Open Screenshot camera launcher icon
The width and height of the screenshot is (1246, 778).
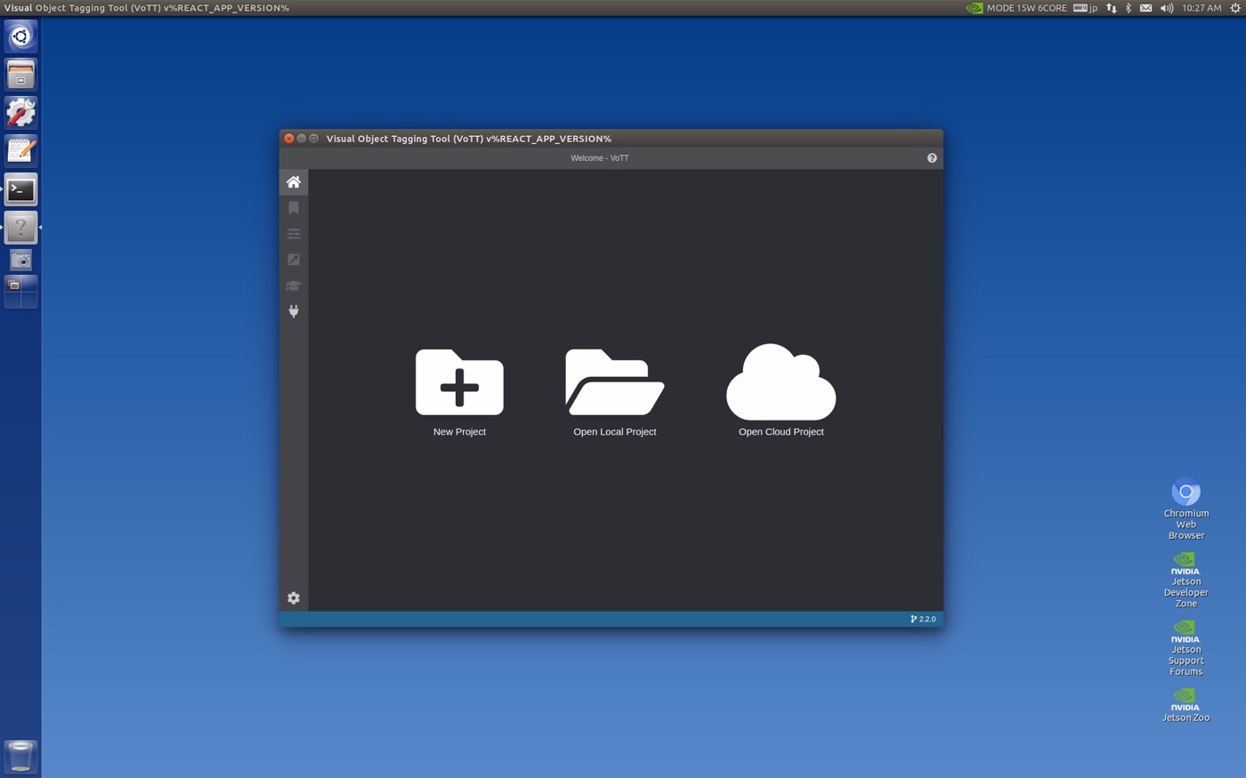click(x=20, y=261)
